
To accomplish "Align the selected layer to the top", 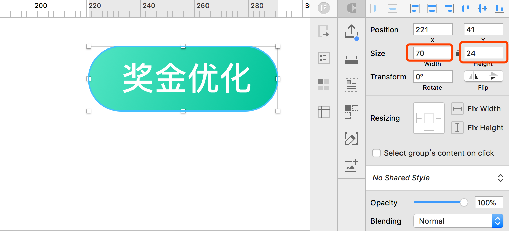I will coord(465,8).
